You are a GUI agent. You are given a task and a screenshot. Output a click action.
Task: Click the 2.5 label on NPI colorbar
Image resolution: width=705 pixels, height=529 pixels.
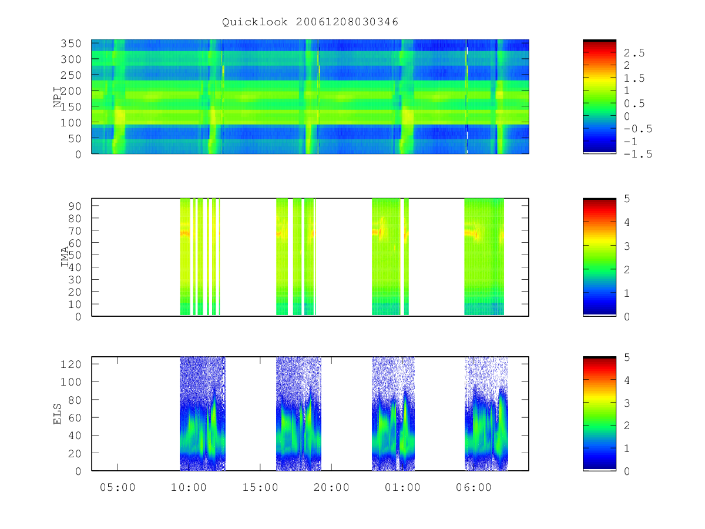(634, 52)
